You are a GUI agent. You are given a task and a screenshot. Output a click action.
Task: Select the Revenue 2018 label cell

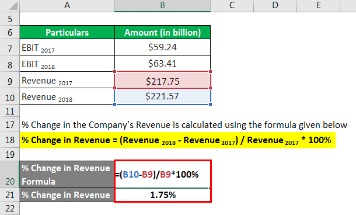pyautogui.click(x=67, y=96)
